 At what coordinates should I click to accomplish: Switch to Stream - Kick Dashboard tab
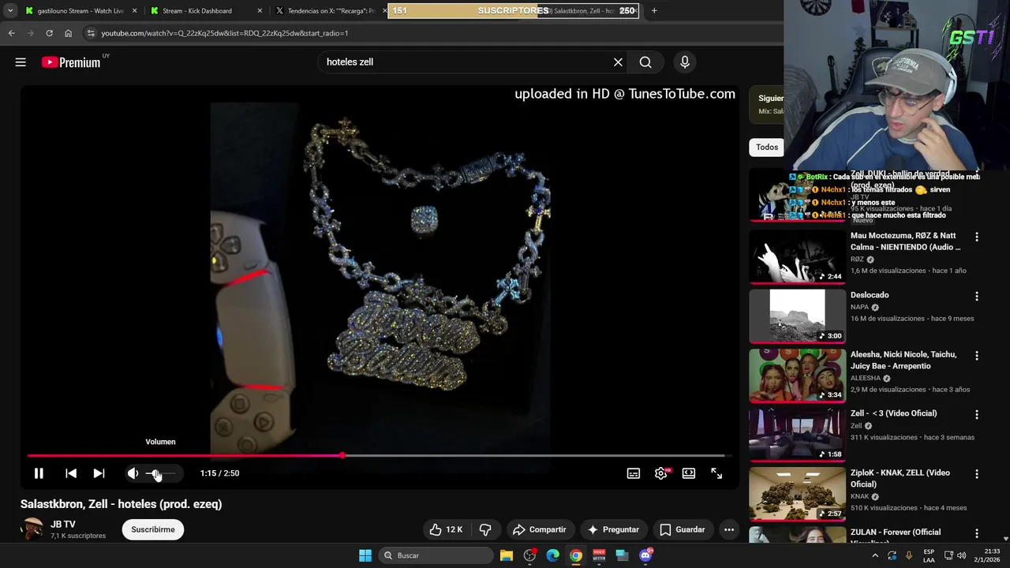[205, 11]
